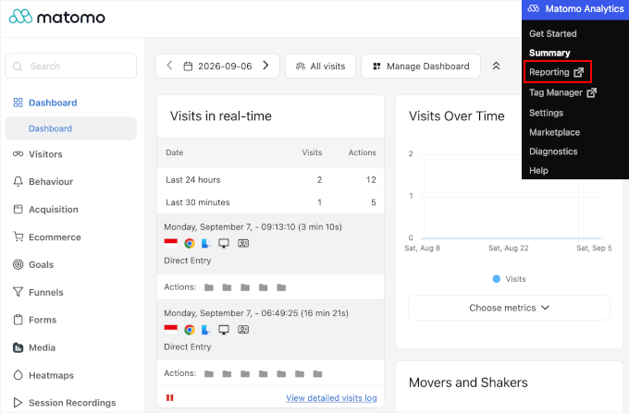Click the Matomo Analytics menu header
Viewport: 629px width, 413px height.
coord(575,9)
